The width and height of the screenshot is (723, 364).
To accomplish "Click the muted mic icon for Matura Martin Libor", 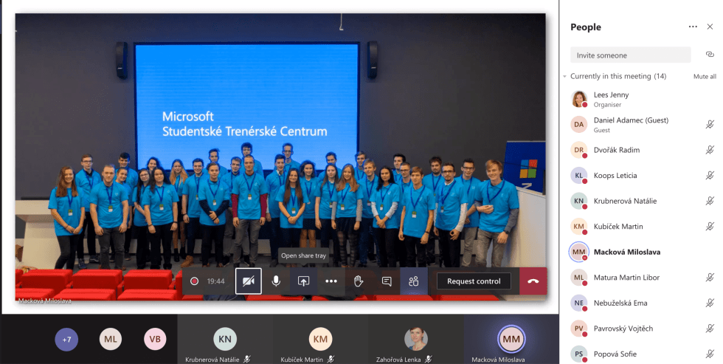I will (710, 278).
